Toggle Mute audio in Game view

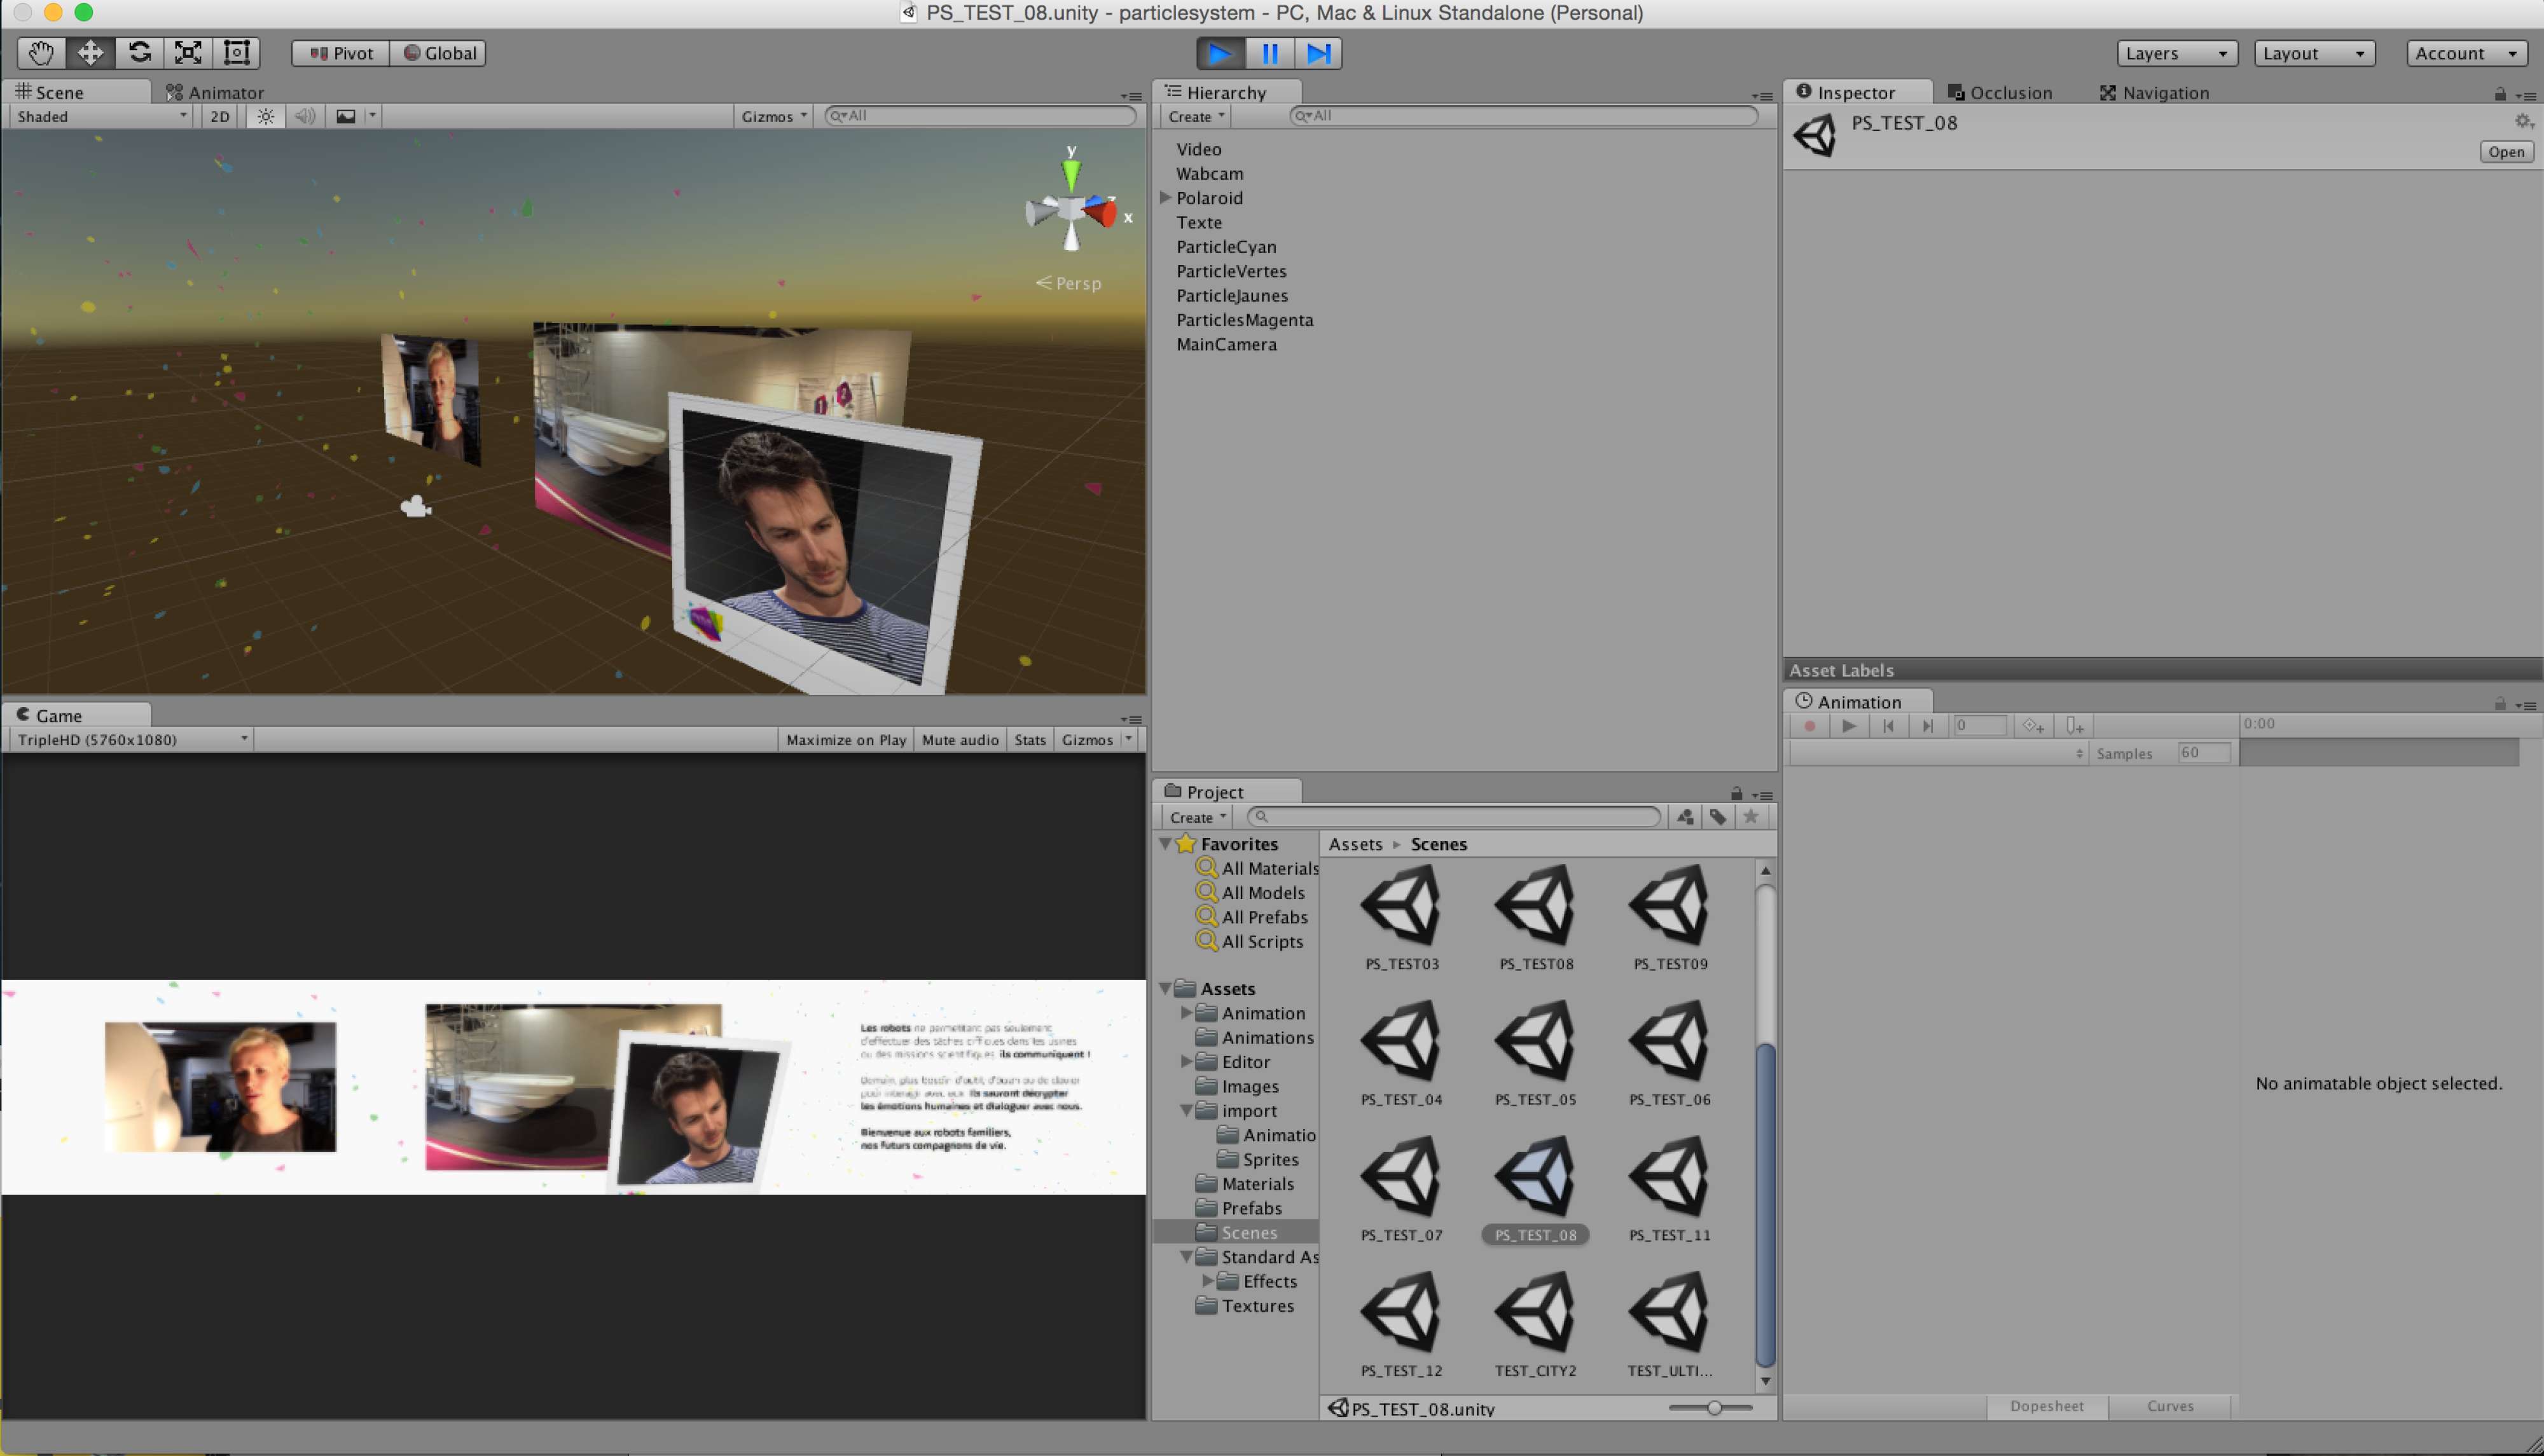coord(959,740)
